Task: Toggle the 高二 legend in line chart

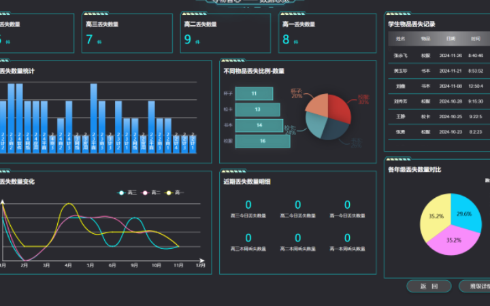Action: (152, 192)
